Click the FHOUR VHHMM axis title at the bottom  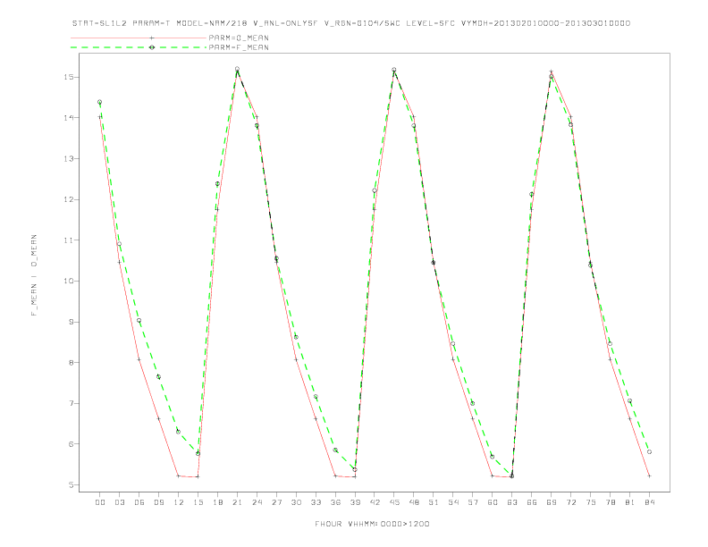tap(372, 524)
